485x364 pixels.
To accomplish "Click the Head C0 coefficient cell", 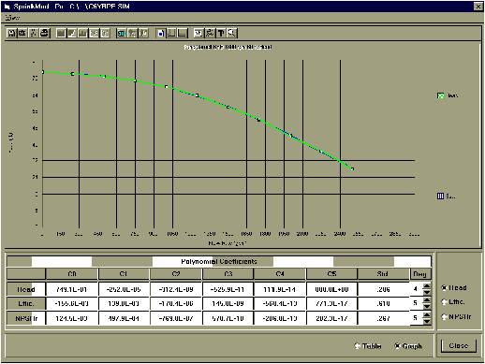I will click(72, 289).
